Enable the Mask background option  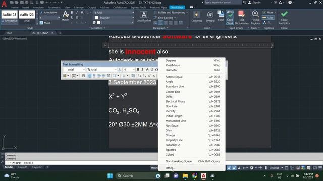click(x=45, y=23)
